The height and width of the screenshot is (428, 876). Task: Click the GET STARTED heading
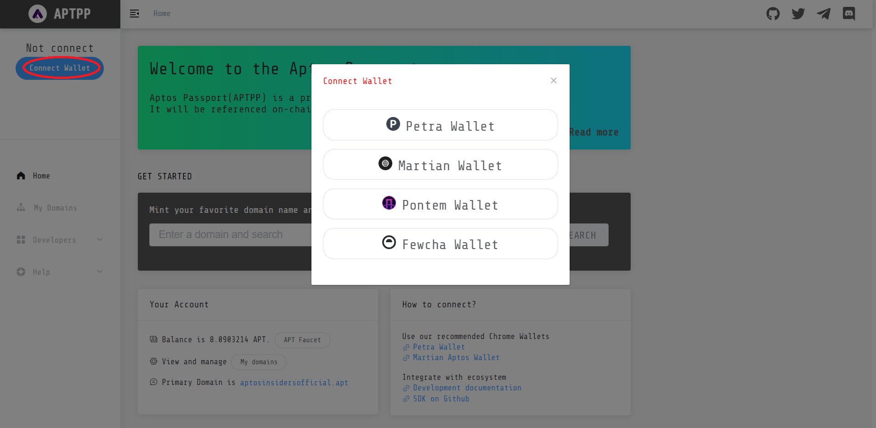165,177
